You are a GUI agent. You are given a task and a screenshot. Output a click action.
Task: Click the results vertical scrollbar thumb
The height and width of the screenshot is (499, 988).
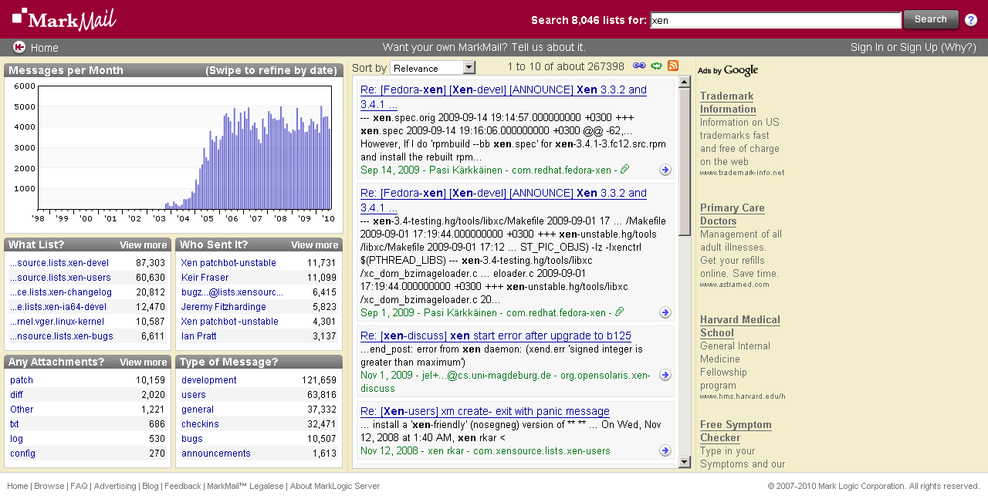pyautogui.click(x=685, y=162)
